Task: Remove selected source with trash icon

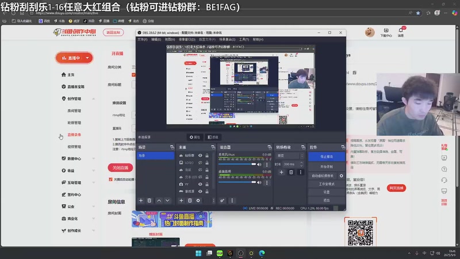Action: coord(190,200)
